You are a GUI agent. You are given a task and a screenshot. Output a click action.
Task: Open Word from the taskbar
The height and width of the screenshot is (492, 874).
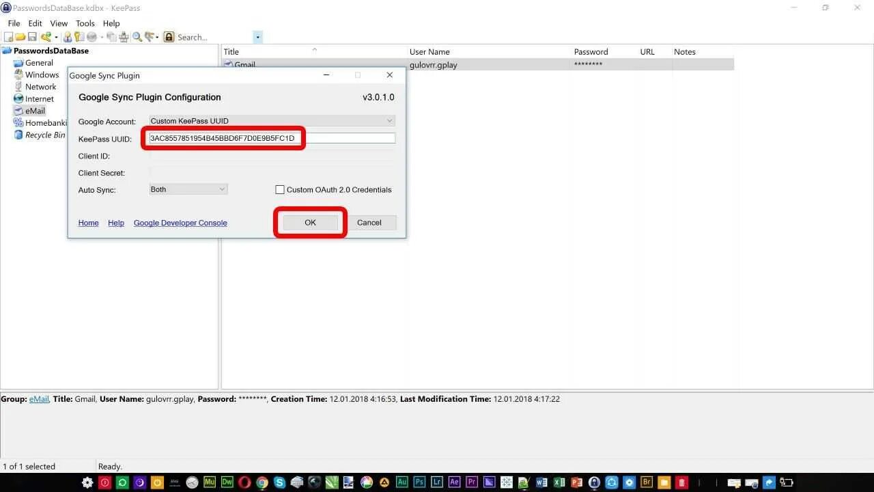[541, 482]
